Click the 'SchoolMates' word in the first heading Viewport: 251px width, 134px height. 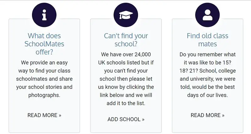[44, 44]
